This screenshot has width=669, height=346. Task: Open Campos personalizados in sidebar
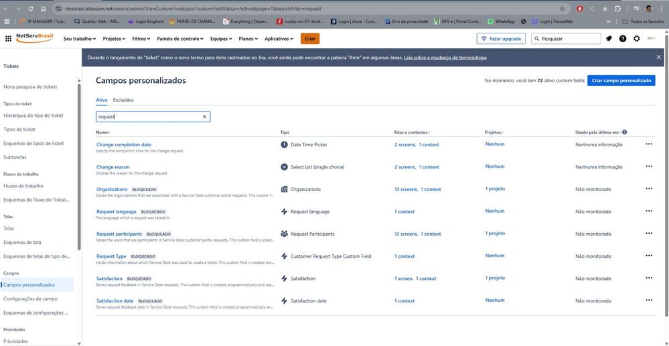[x=37, y=285]
